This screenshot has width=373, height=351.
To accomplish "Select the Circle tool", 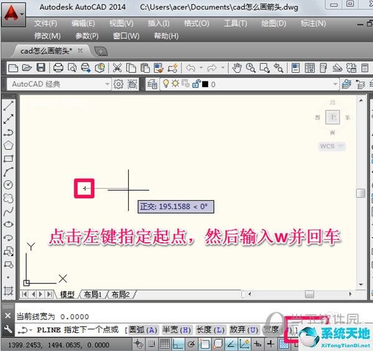I will (x=8, y=185).
